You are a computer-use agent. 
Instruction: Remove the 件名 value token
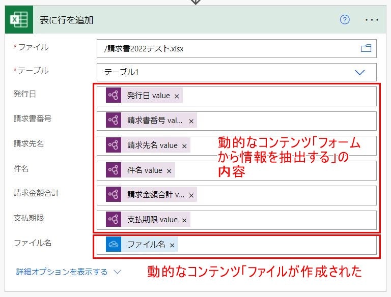(x=169, y=171)
